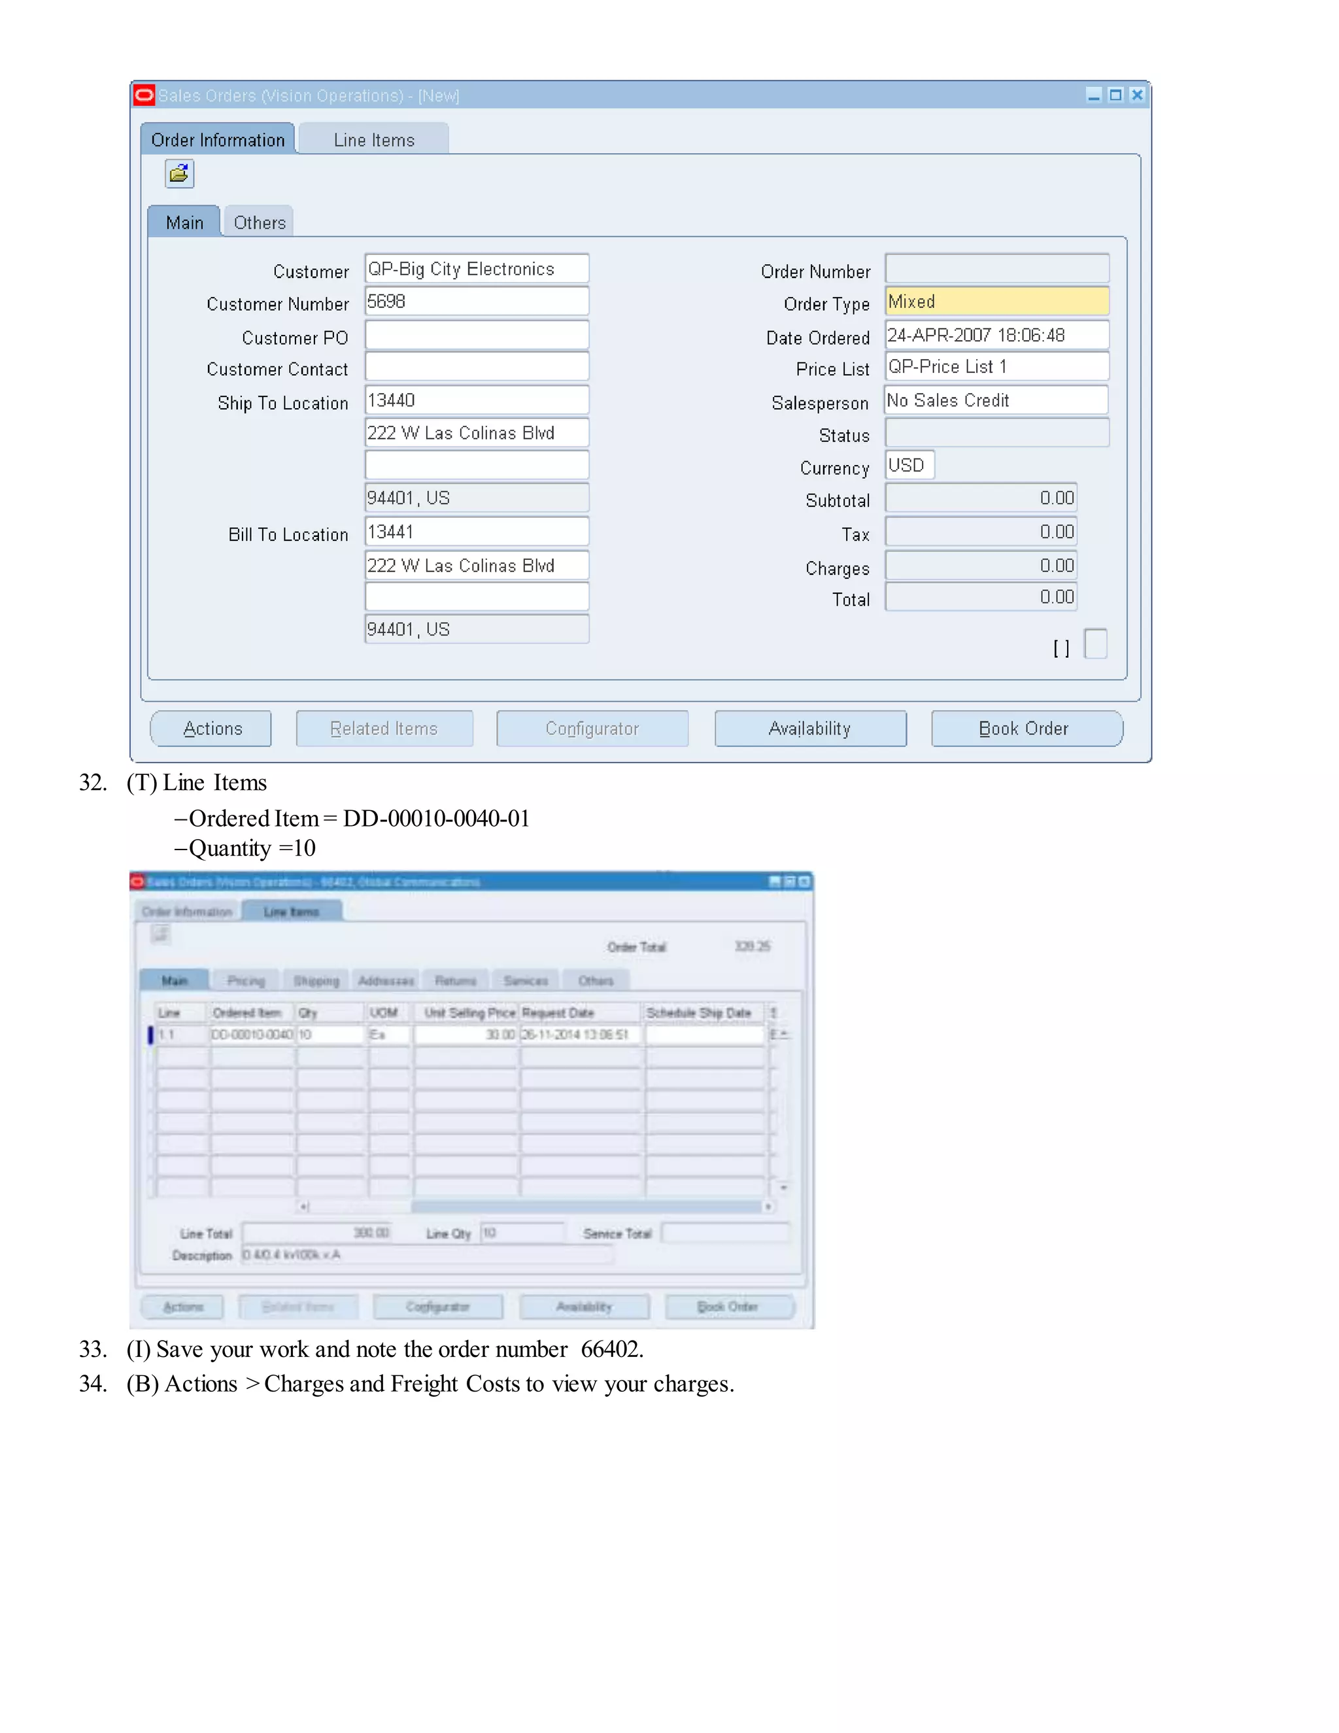This screenshot has width=1339, height=1733.
Task: Open the Addresses tab in lower window
Action: [x=386, y=981]
